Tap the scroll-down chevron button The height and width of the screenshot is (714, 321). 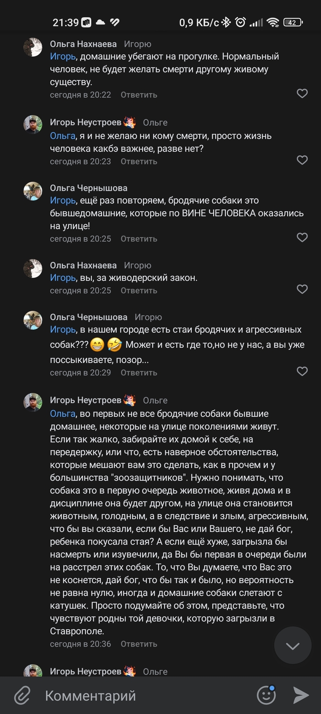point(293,646)
